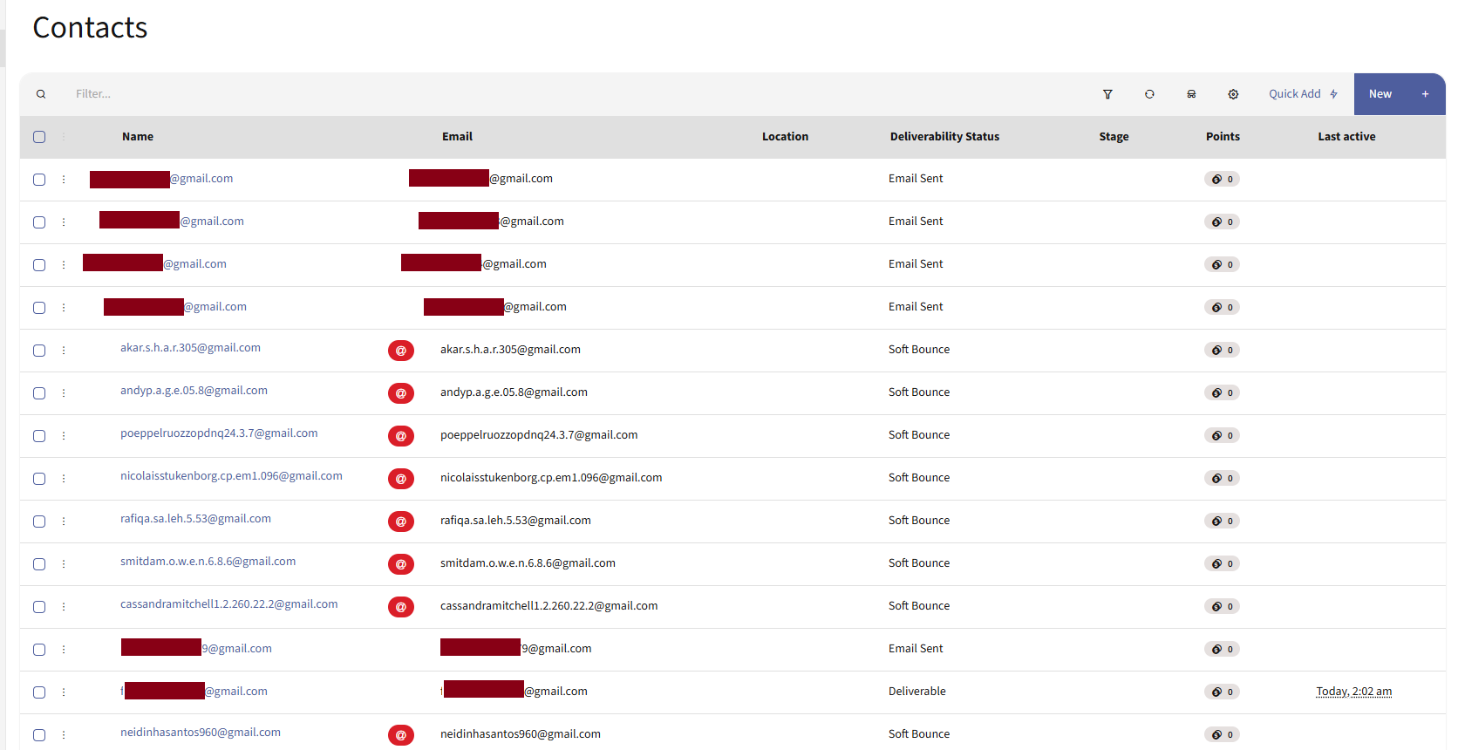
Task: Click red @ icon for cassandramitchell1.2.260.22.2
Action: (x=401, y=607)
